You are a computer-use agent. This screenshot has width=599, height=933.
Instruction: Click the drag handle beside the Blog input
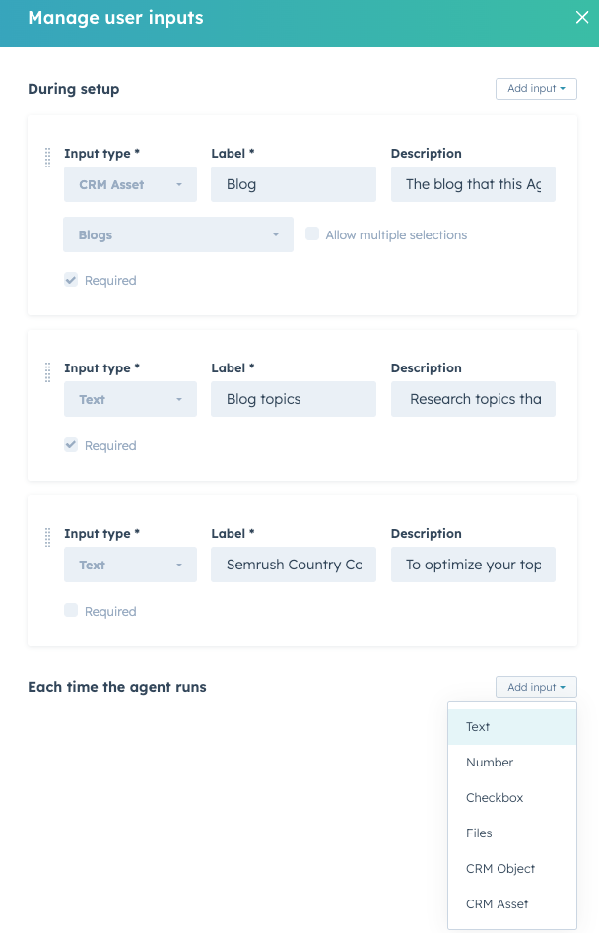pos(47,157)
